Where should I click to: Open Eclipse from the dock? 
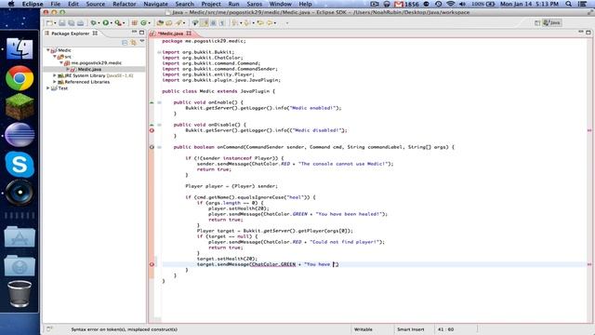(x=20, y=134)
